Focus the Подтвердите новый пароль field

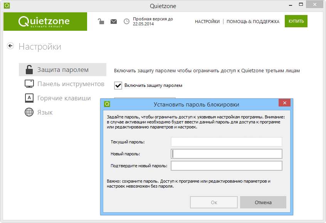coord(227,166)
